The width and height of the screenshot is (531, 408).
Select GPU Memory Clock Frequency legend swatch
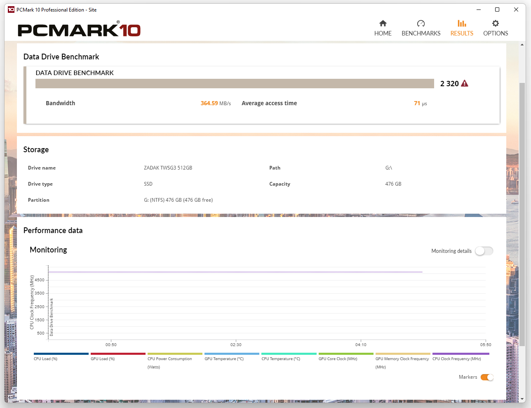coord(403,354)
